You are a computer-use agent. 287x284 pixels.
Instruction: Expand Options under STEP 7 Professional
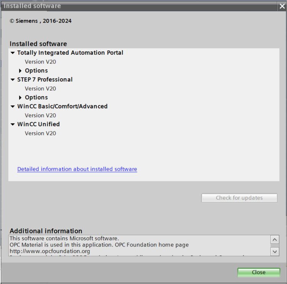coord(20,97)
